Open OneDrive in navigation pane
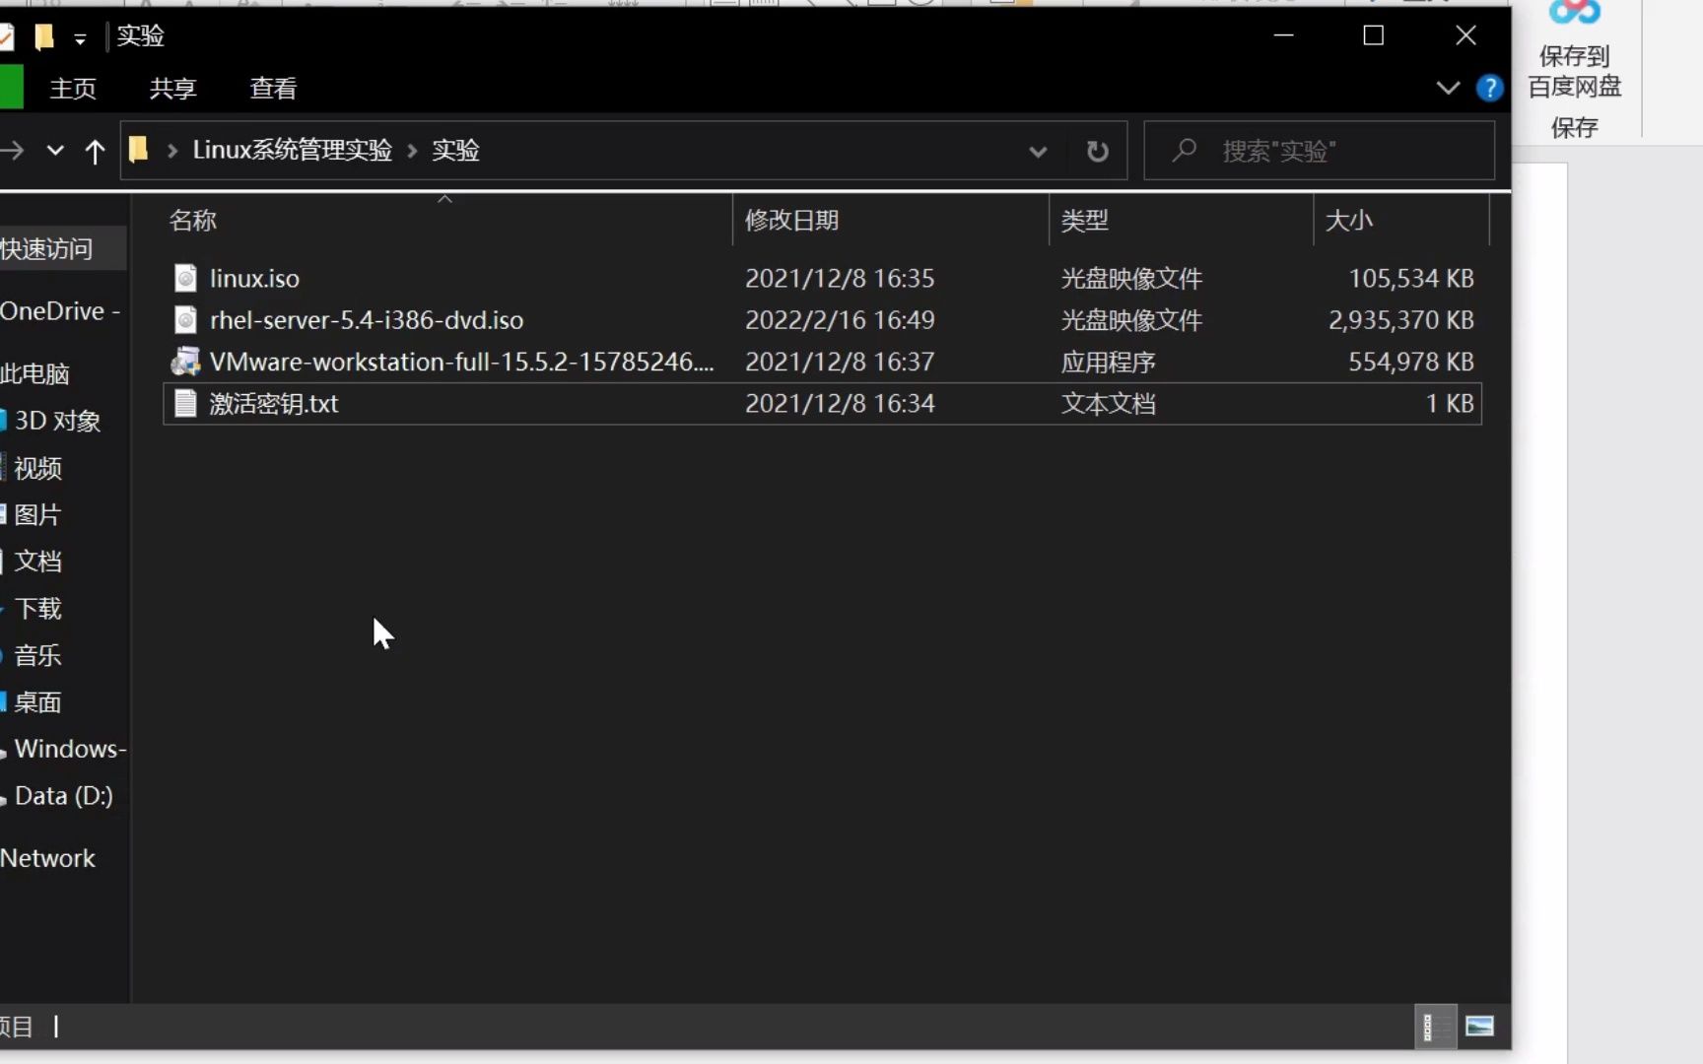Screen dimensions: 1703x1064 coord(59,311)
